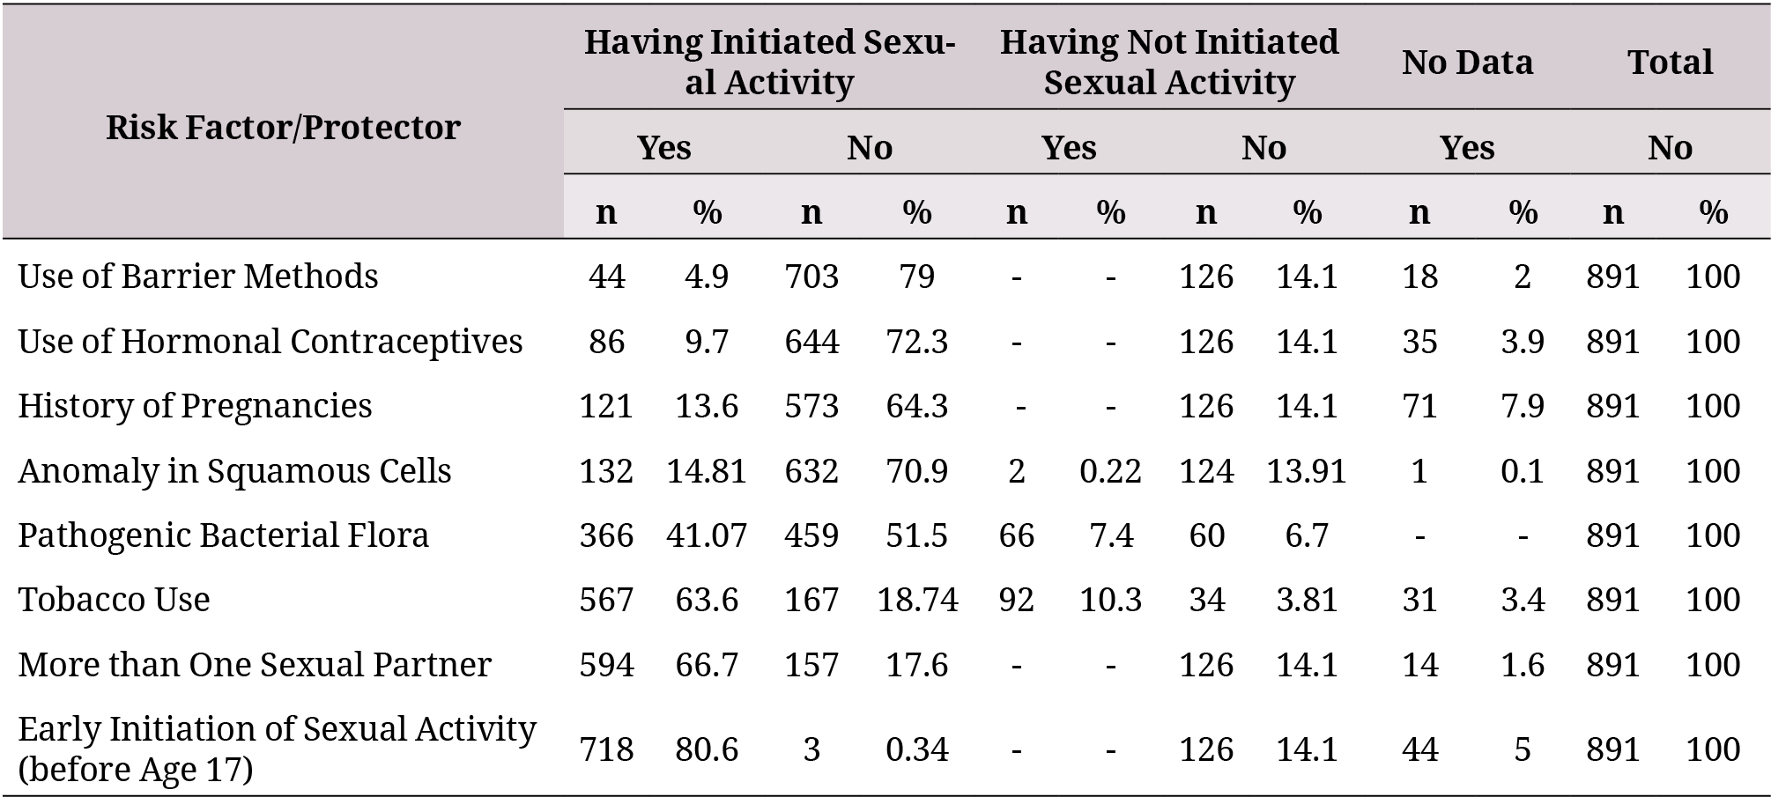Click the Use of Hormonal Contraceptives row label
The image size is (1771, 797).
[x=270, y=341]
